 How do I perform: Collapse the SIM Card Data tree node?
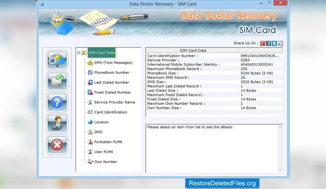79,53
